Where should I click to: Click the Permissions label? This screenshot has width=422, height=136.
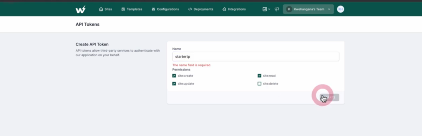181,70
